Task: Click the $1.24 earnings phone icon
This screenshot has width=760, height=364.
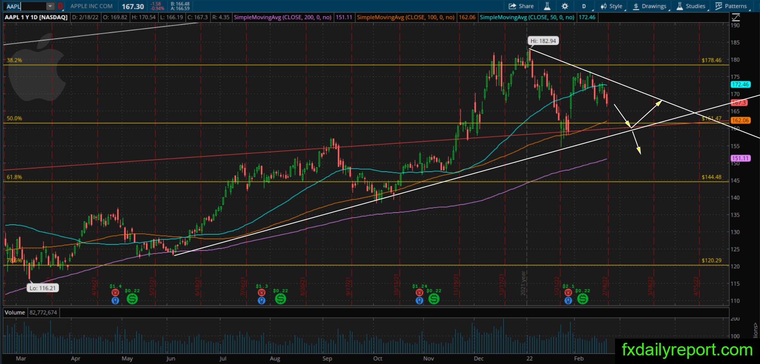Action: pyautogui.click(x=419, y=292)
